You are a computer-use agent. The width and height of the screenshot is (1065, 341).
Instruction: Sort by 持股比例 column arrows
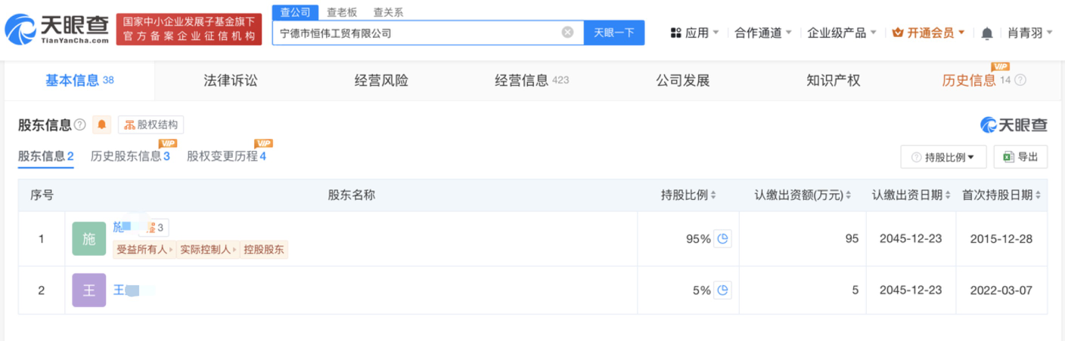(x=713, y=195)
